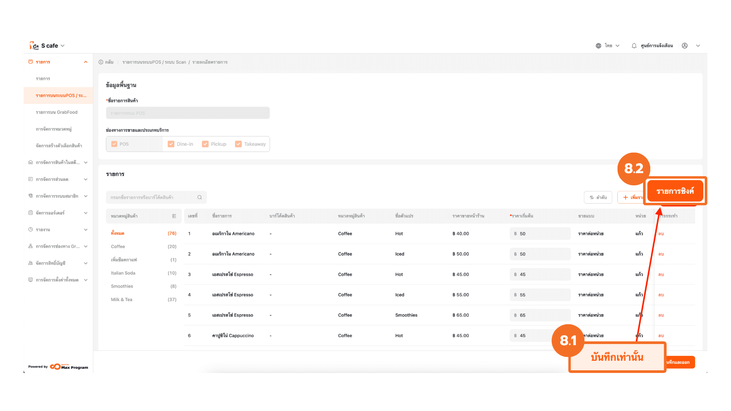Screen dimensions: 731x411
Task: Click the sort order ลำดับ button
Action: coord(598,197)
